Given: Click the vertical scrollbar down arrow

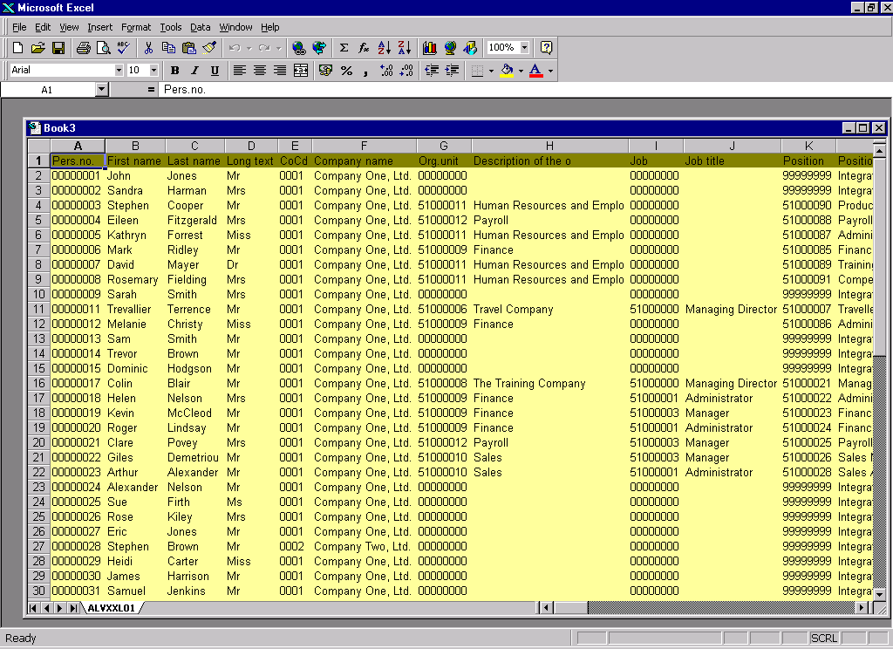Looking at the screenshot, I should 879,594.
